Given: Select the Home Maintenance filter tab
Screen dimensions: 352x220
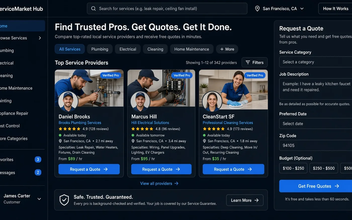Looking at the screenshot, I should pyautogui.click(x=192, y=49).
